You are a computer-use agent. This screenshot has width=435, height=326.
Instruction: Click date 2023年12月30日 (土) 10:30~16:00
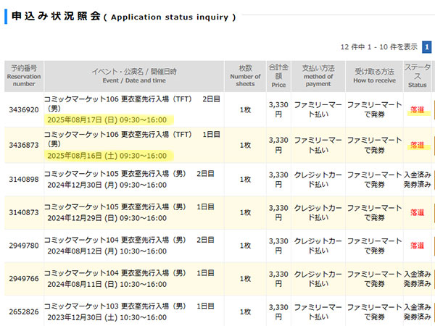click(x=107, y=317)
